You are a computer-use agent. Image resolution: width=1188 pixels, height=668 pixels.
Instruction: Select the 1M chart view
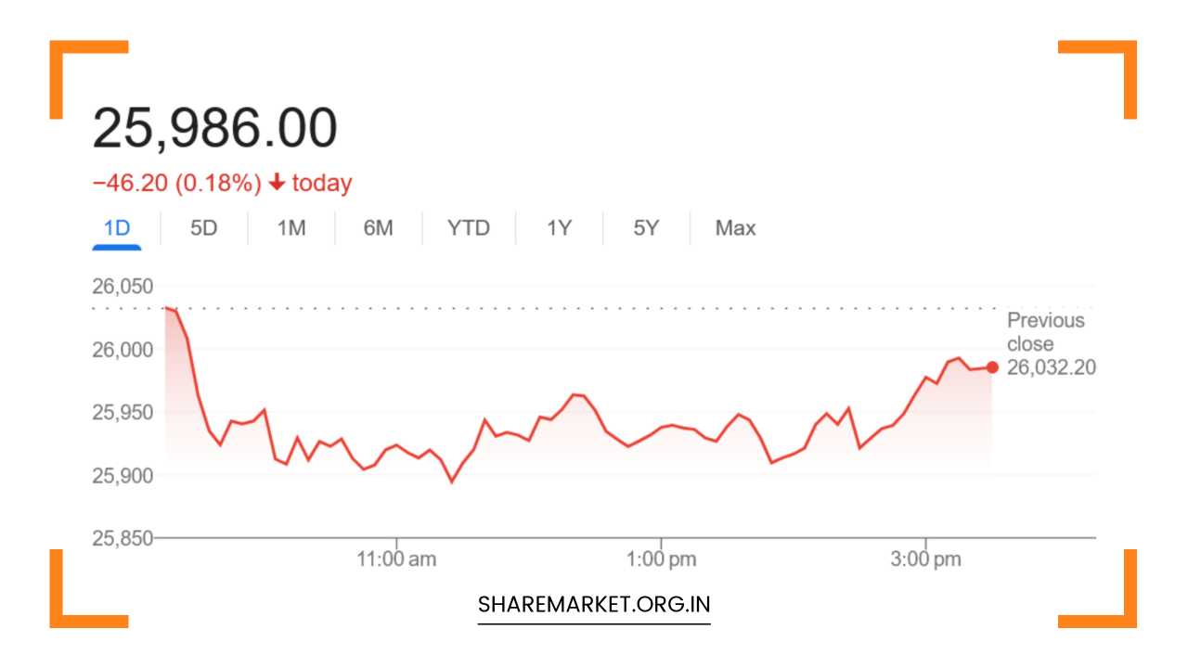click(x=291, y=227)
